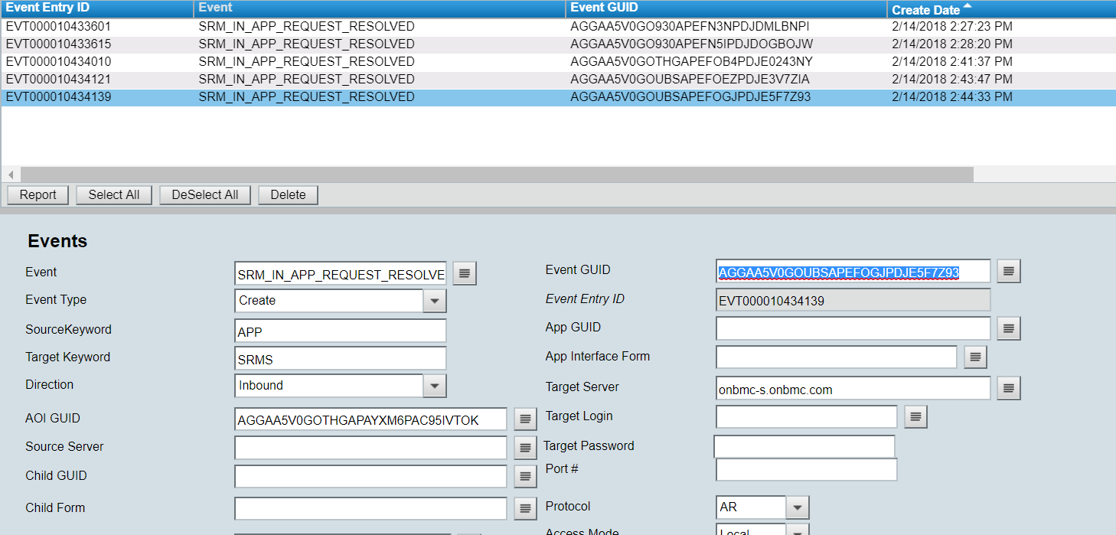Focus the empty App Interface Form field
The height and width of the screenshot is (535, 1116).
(837, 357)
